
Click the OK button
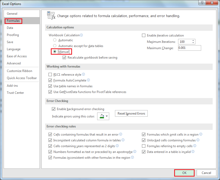[x=184, y=173]
